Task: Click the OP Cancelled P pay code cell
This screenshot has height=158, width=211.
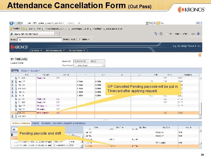Action: coord(46,113)
